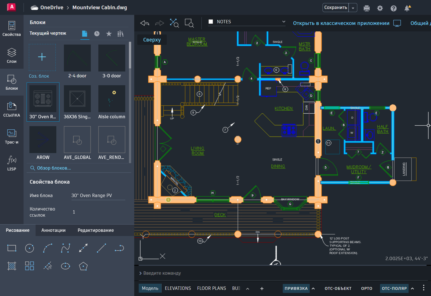Select the polygon drawing tool

point(83,266)
